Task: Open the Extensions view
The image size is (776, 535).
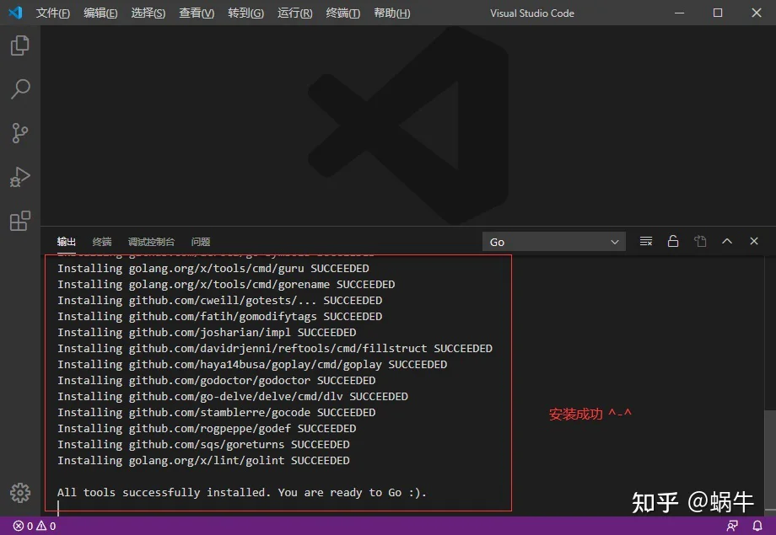Action: (x=19, y=221)
